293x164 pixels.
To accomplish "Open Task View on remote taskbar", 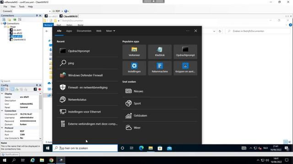I will tap(132, 148).
